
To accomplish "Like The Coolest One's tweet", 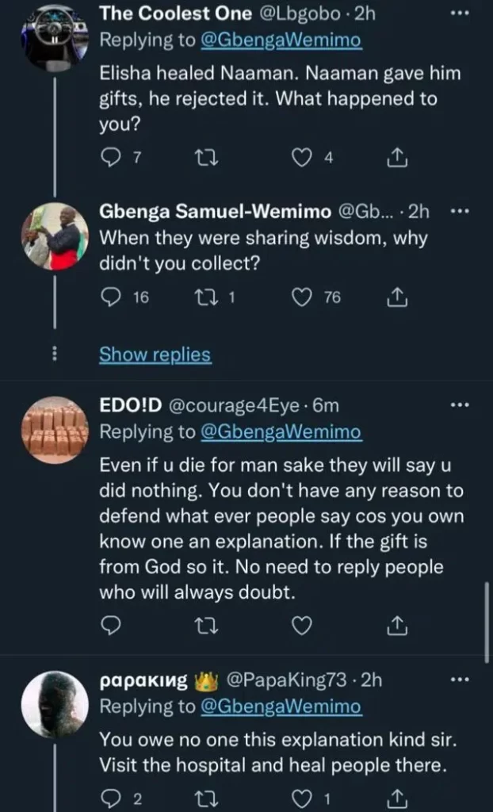I will coord(300,159).
